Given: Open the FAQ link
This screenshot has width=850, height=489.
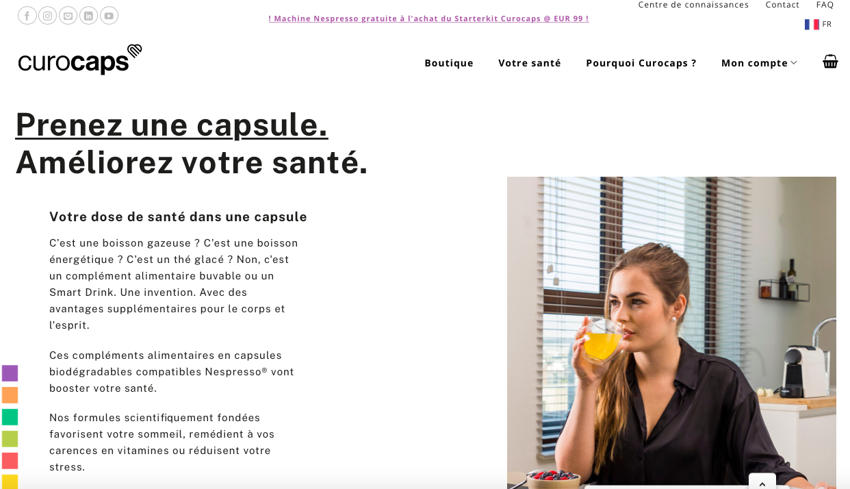Looking at the screenshot, I should coord(825,5).
